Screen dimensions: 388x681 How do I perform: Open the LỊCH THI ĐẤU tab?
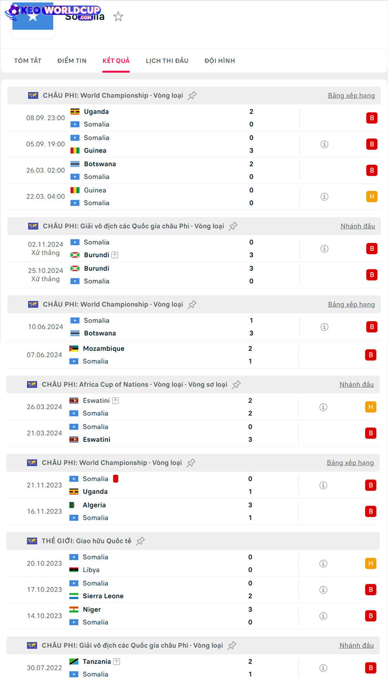point(167,61)
